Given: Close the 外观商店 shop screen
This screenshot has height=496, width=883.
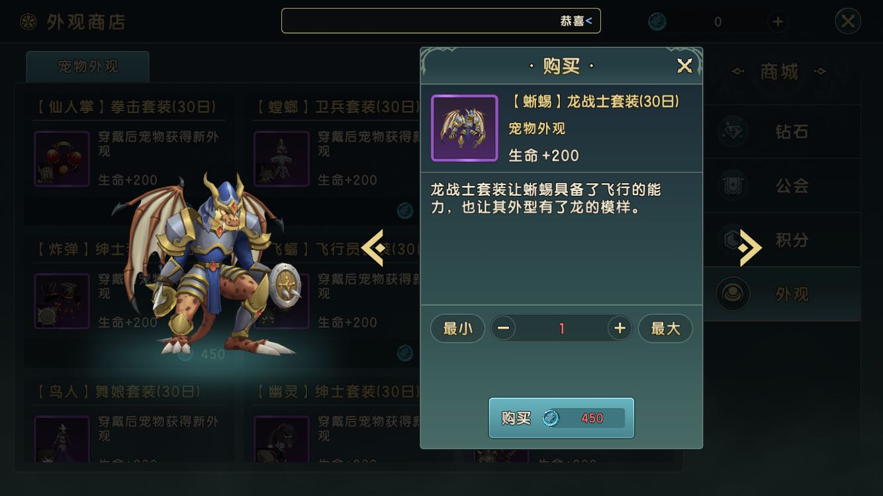Looking at the screenshot, I should [848, 21].
